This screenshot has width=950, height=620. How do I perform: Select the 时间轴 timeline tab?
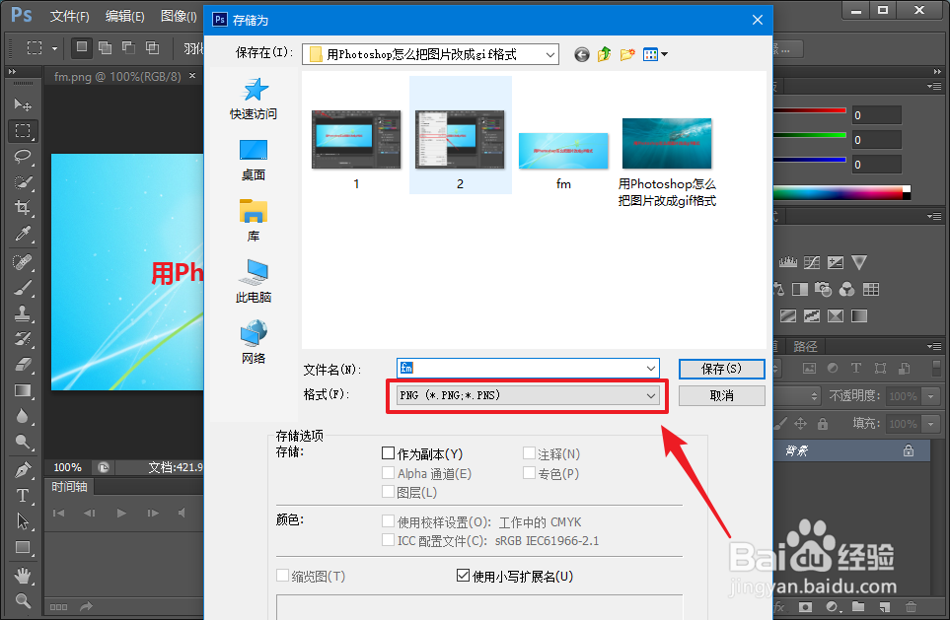(x=70, y=487)
